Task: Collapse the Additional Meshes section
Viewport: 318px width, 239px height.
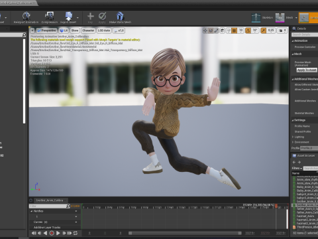Action: point(293,79)
